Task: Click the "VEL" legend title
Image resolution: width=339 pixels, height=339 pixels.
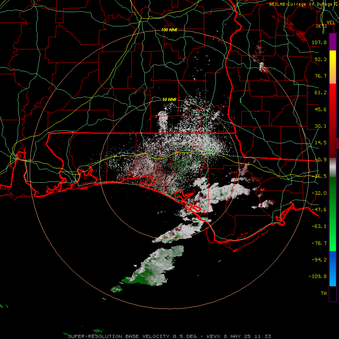Action: 331,23
